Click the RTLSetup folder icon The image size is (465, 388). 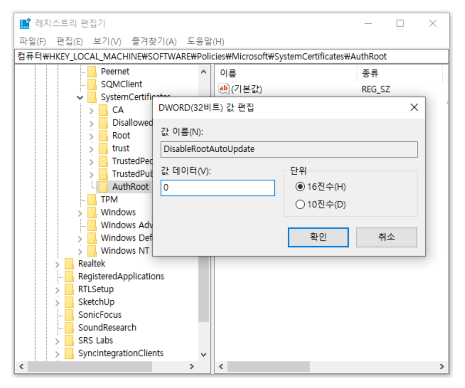[x=69, y=289]
